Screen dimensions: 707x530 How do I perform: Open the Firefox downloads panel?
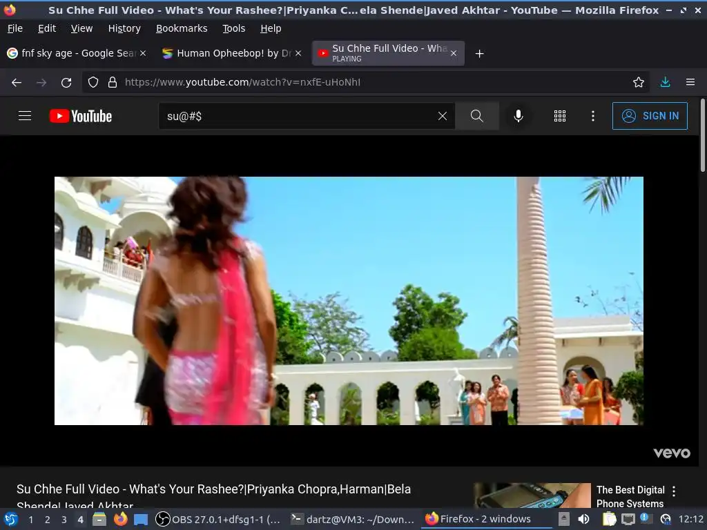665,82
